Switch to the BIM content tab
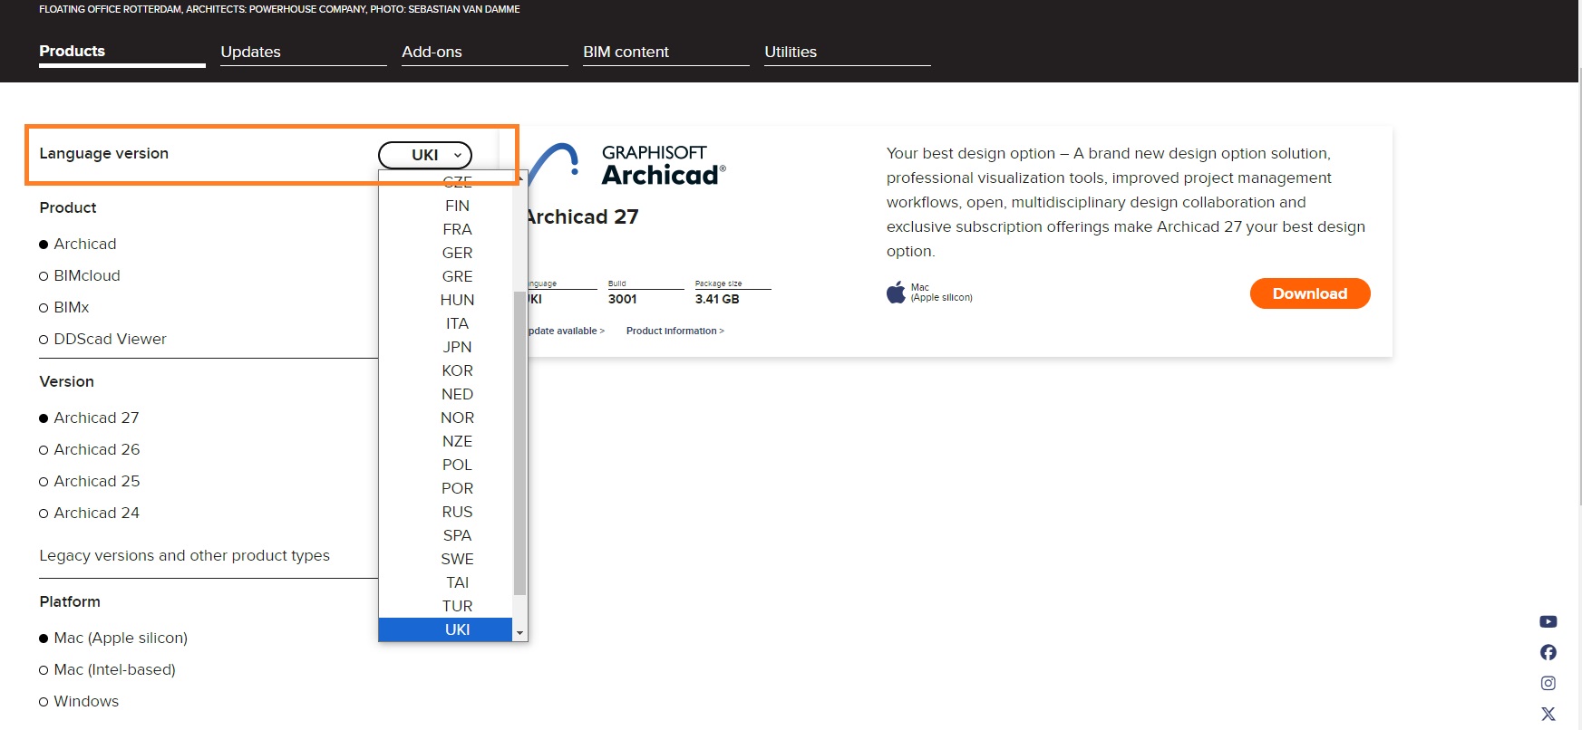The height and width of the screenshot is (730, 1582). [x=666, y=53]
